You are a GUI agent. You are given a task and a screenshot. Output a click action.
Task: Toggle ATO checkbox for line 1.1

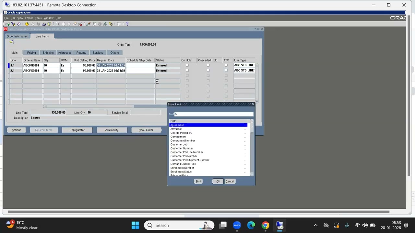[x=226, y=65]
